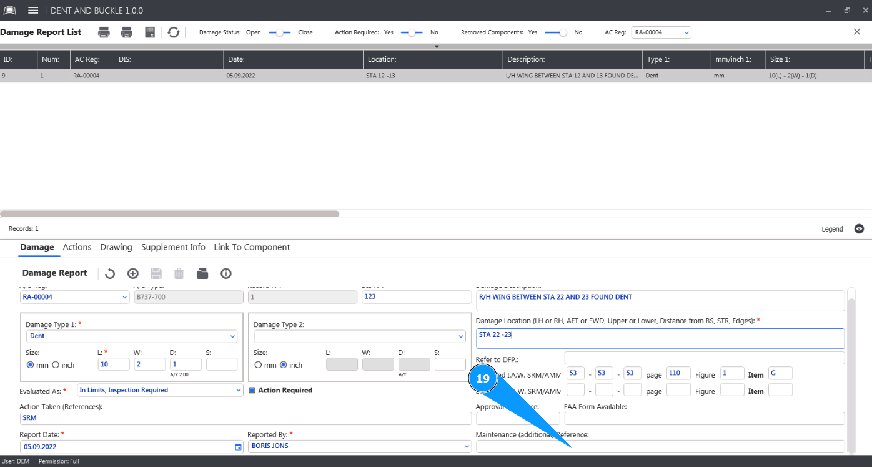872x468 pixels.
Task: Expand the Damage Type 1 dropdown
Action: (232, 336)
